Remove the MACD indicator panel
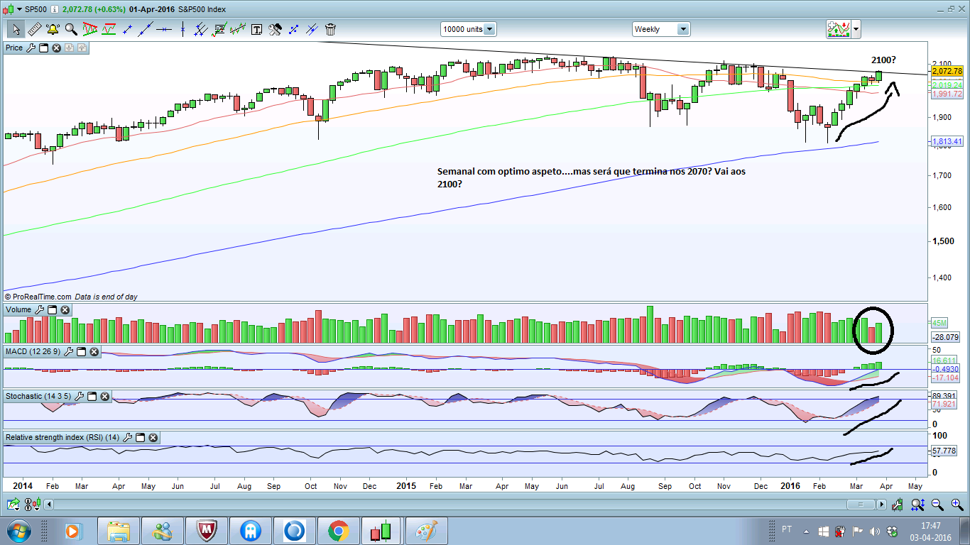Screen dimensions: 970x545 [95, 351]
